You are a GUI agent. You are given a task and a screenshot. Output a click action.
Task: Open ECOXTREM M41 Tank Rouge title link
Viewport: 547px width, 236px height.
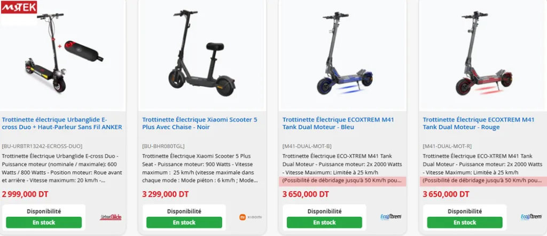coord(478,123)
